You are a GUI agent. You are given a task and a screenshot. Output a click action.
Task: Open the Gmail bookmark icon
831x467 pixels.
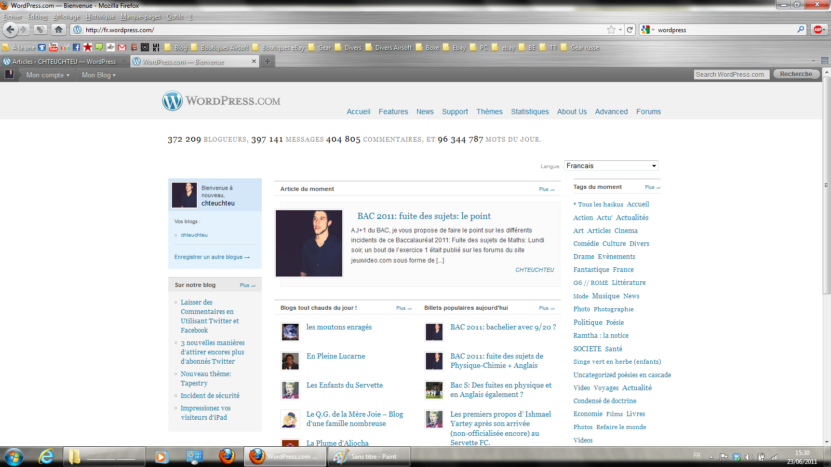click(x=122, y=47)
